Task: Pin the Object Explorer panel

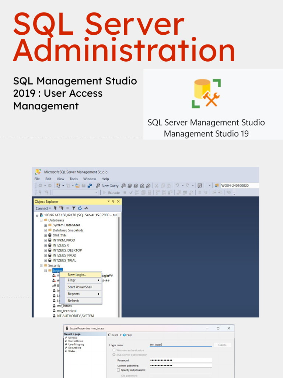Action: coord(113,201)
